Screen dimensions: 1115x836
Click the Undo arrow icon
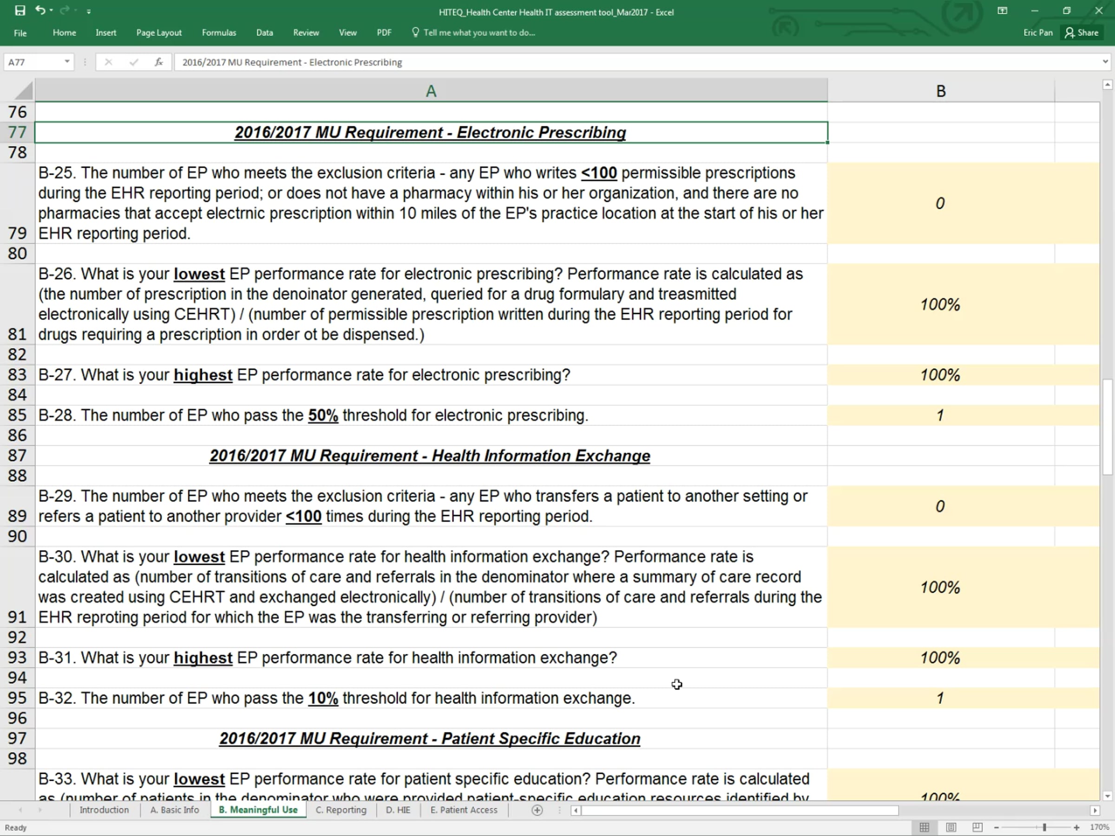coord(40,11)
